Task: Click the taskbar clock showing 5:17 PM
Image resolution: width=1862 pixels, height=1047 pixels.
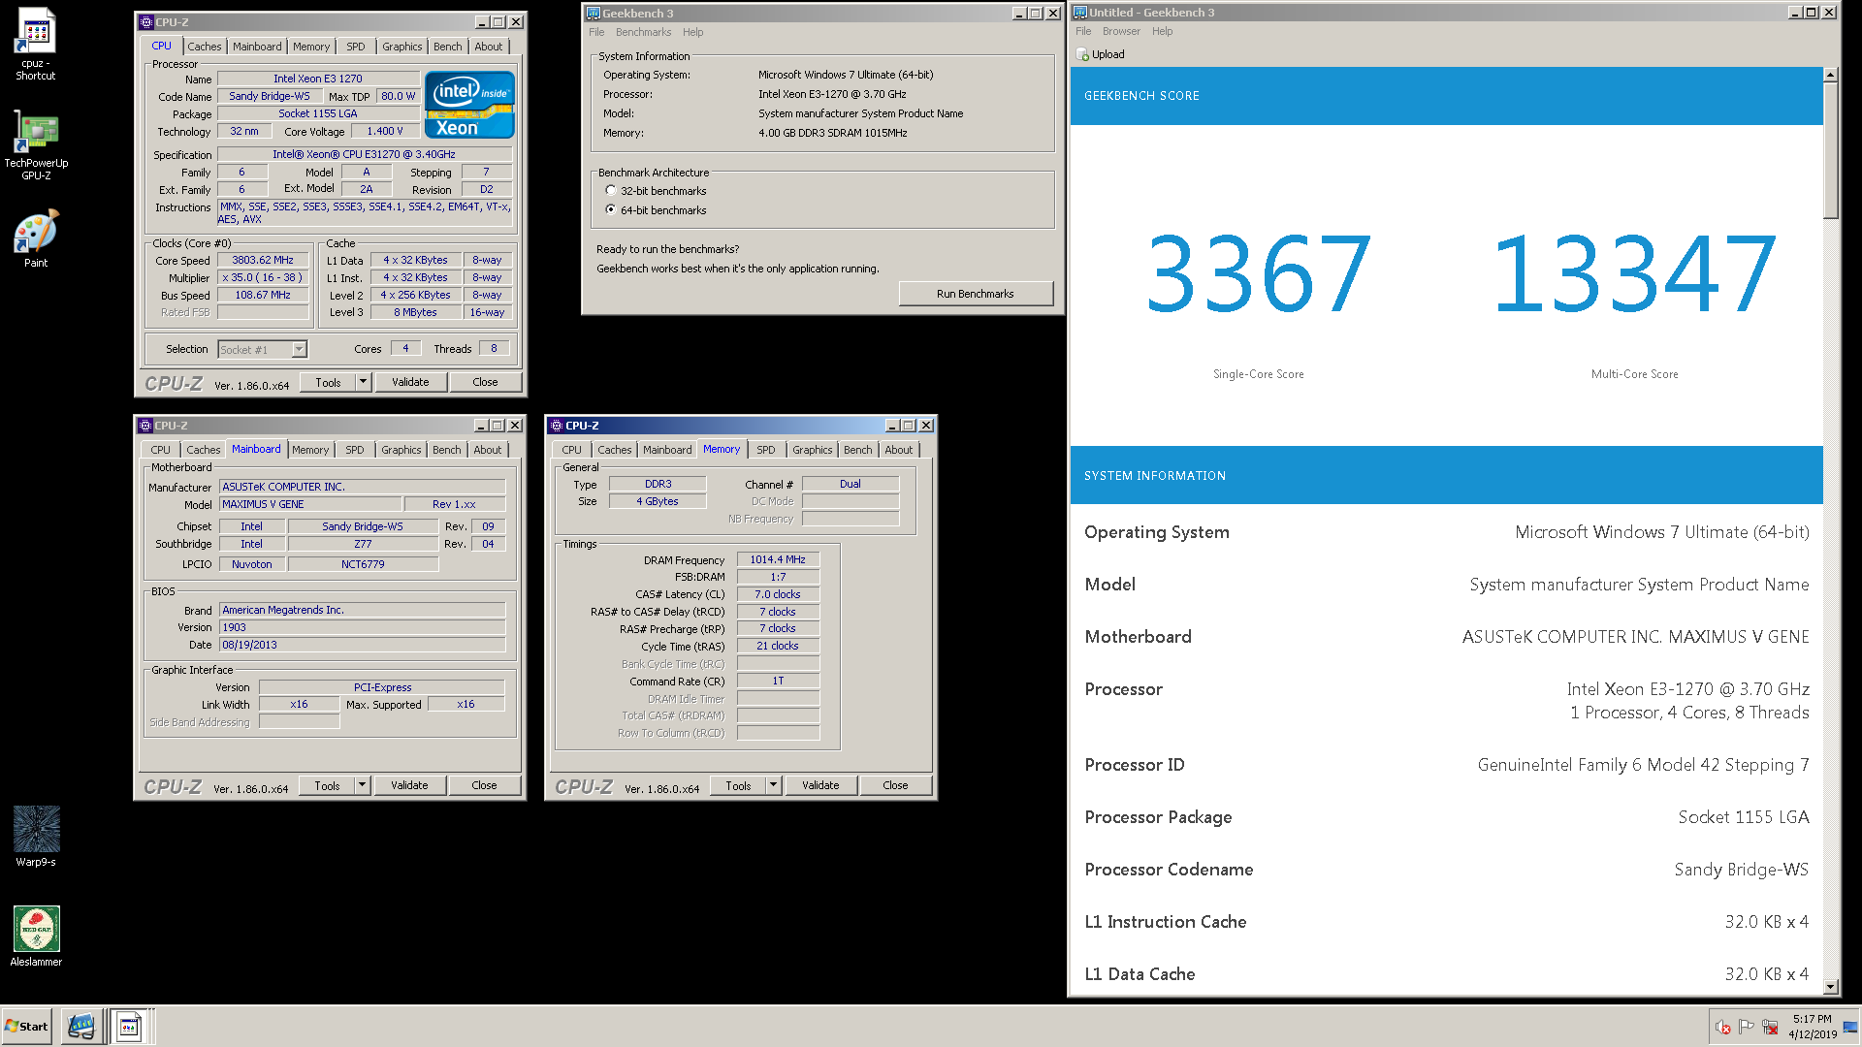Action: [x=1812, y=1027]
